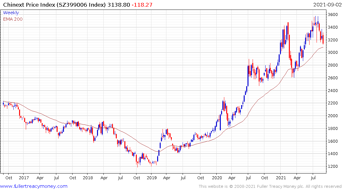The image size is (342, 191).
Task: Click the 3600 price axis label
Action: click(333, 15)
